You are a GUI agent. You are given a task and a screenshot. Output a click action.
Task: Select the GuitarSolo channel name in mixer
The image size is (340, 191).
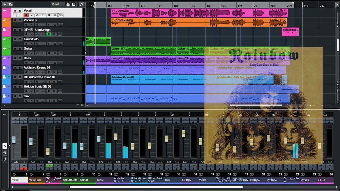click(71, 180)
